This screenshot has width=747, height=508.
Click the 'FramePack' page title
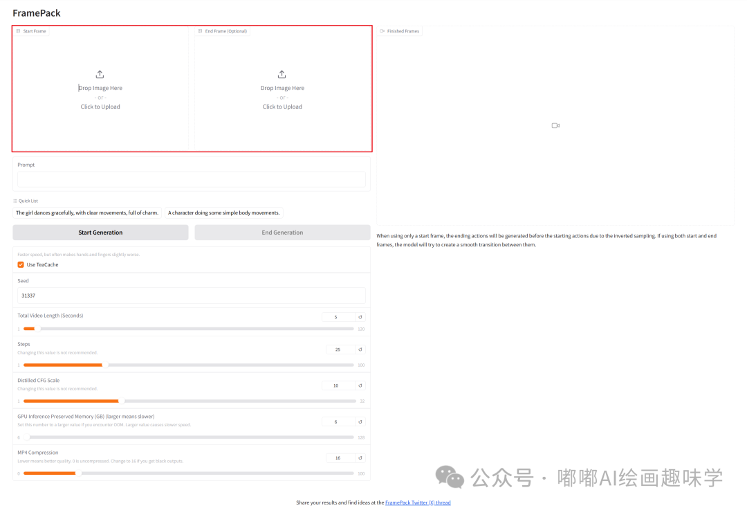click(x=37, y=13)
